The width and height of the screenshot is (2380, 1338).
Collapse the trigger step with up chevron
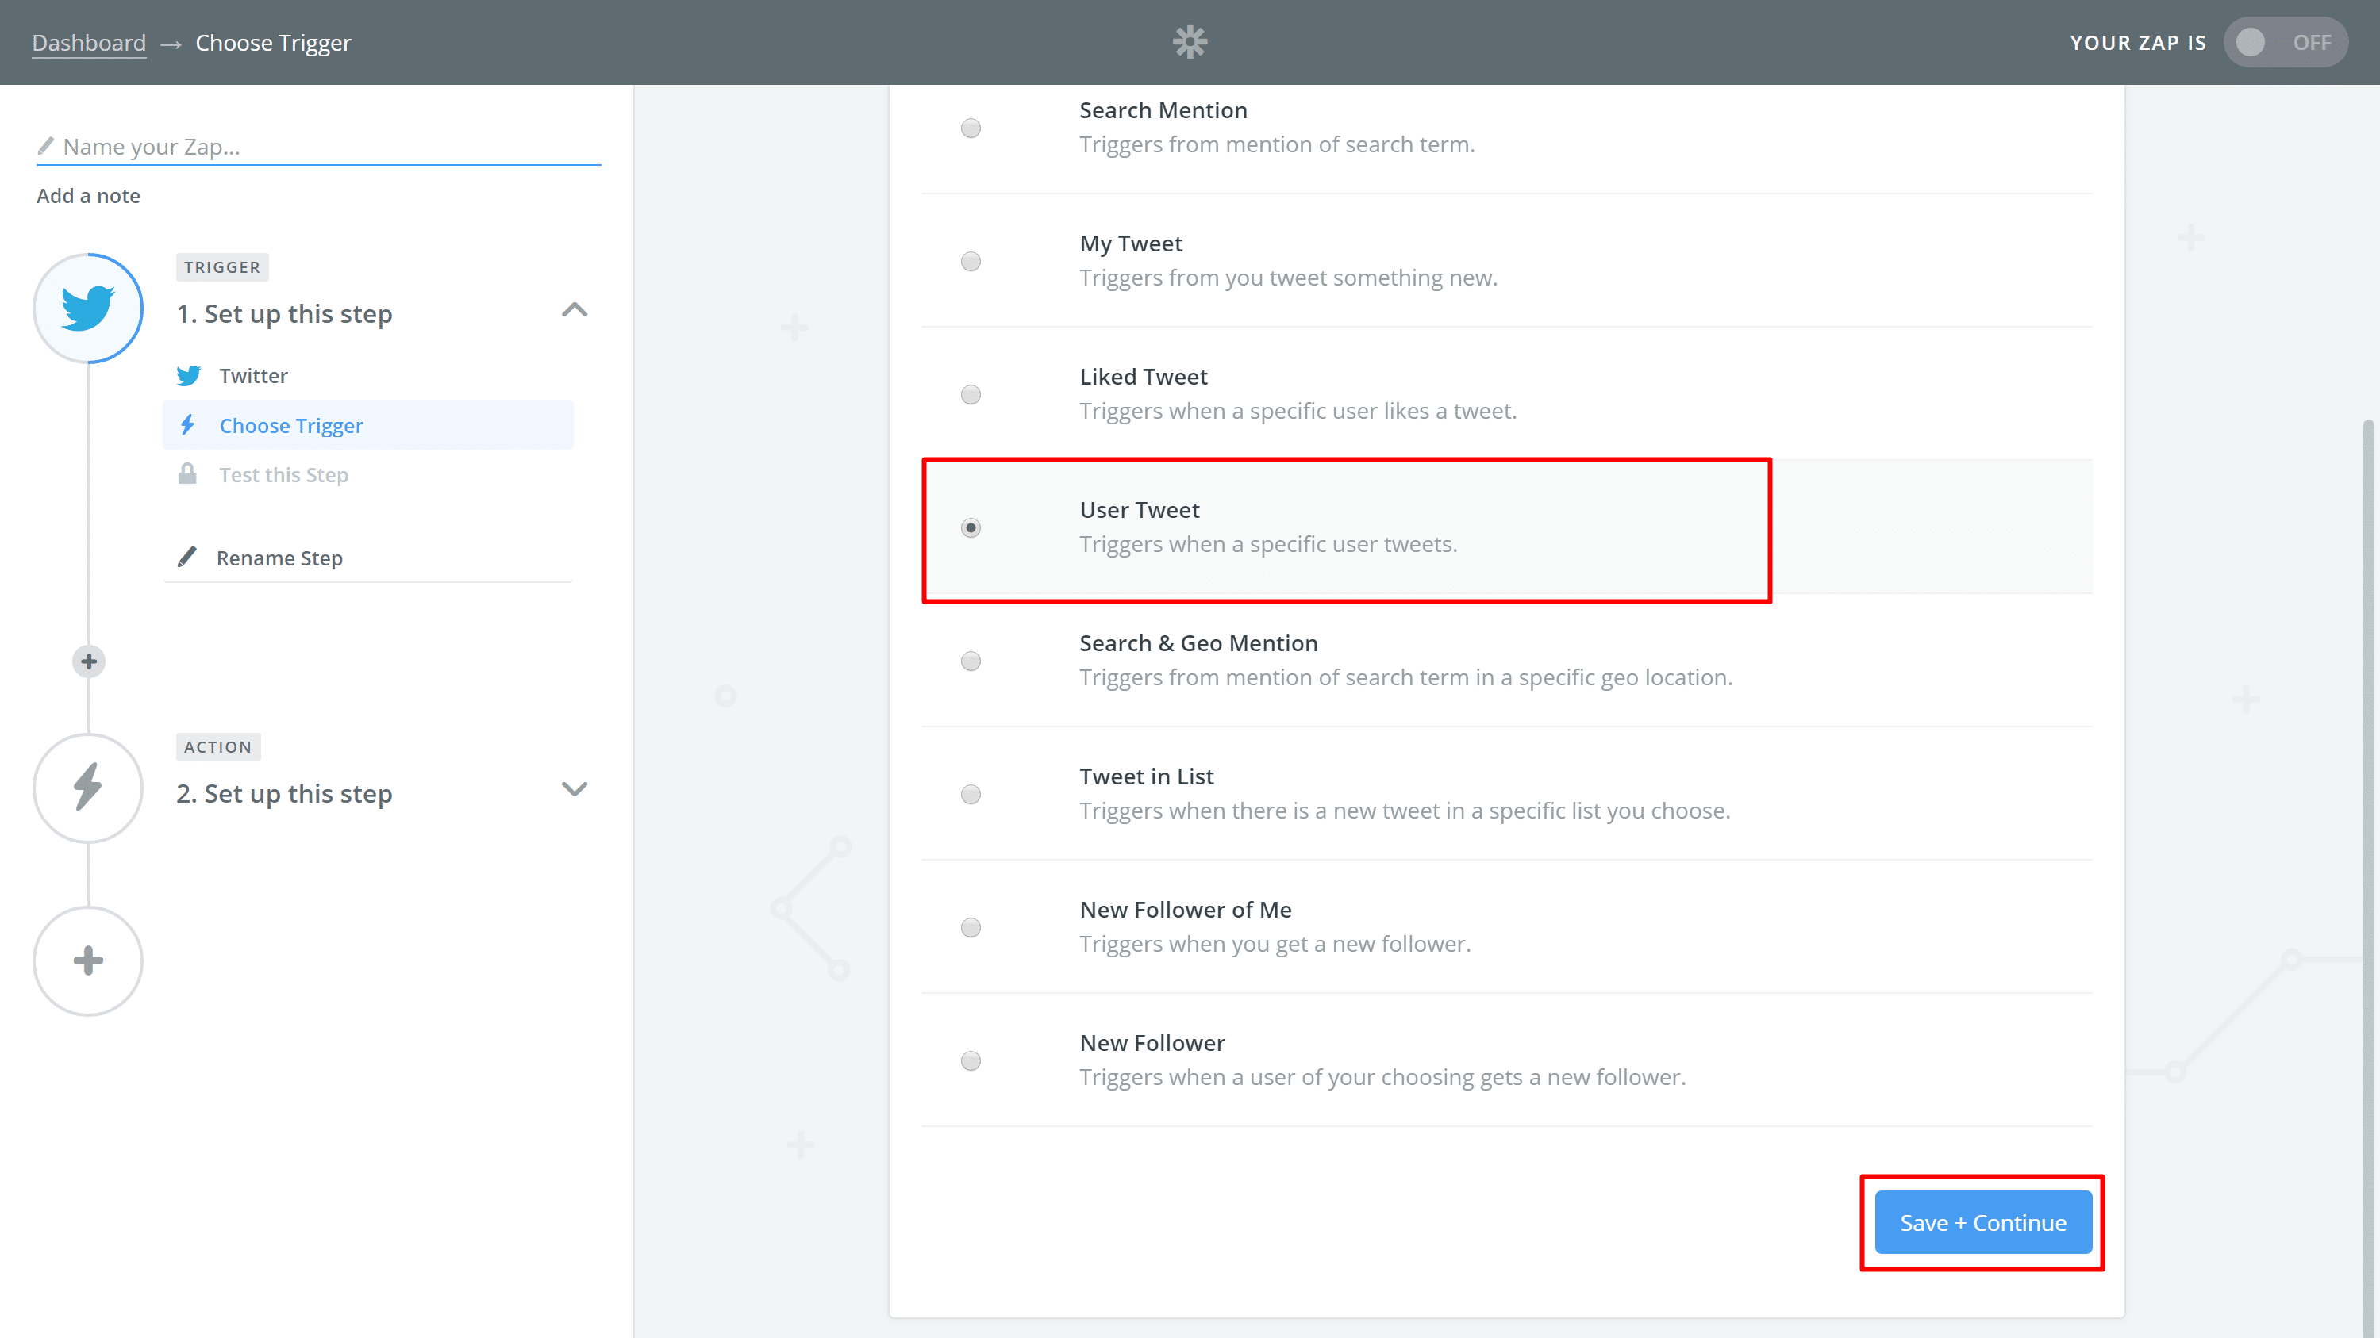pos(574,310)
